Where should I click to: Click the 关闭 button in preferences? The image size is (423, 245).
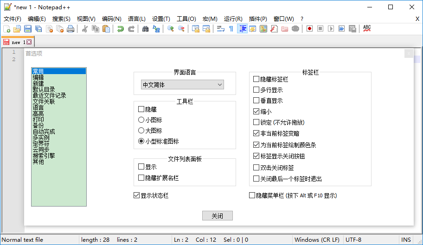point(218,216)
